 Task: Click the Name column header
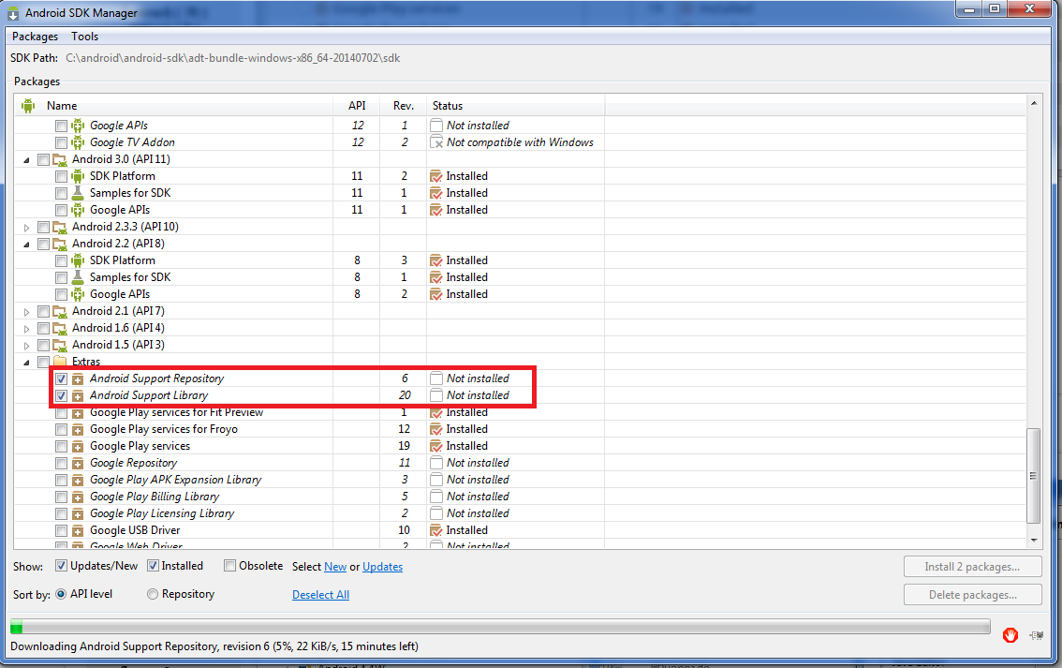pos(174,106)
